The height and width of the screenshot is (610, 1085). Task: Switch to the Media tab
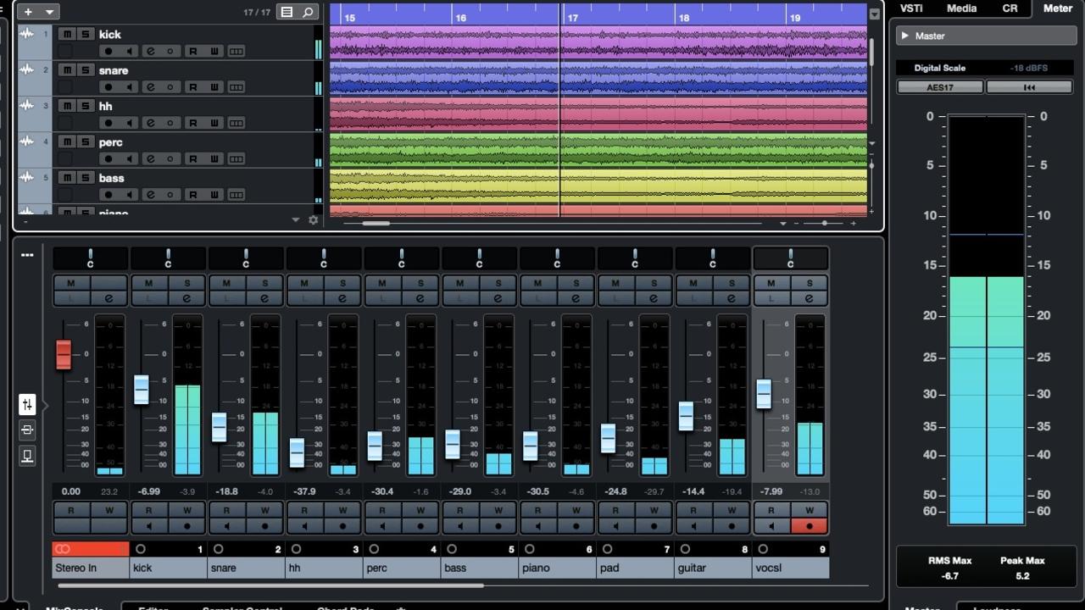point(961,8)
